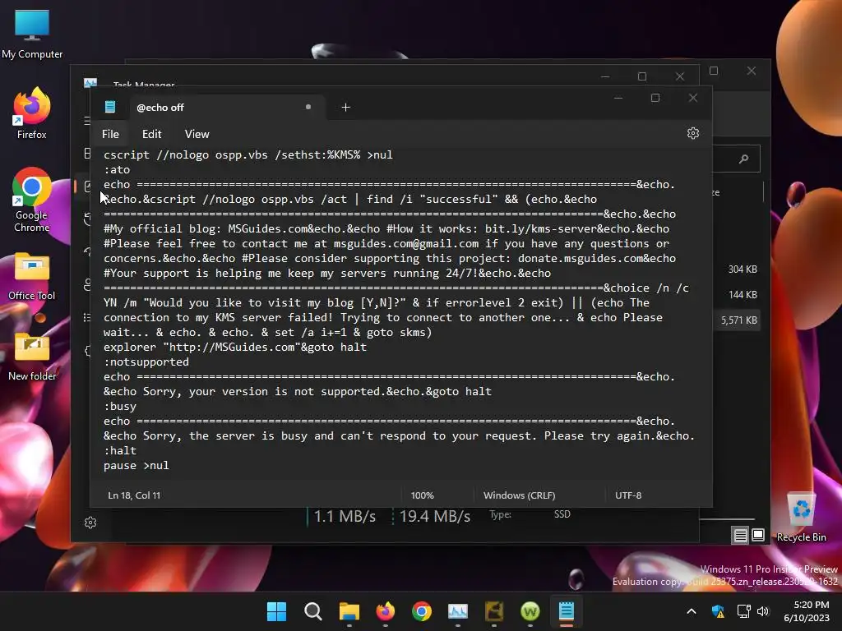
Task: Click the Ln 18, Col 11 status indicator
Action: pyautogui.click(x=134, y=495)
